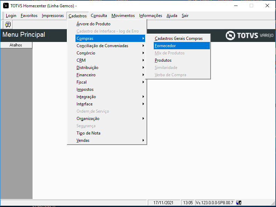Click the Cadastros menu
Screen dimensions: 276x207
click(78, 16)
